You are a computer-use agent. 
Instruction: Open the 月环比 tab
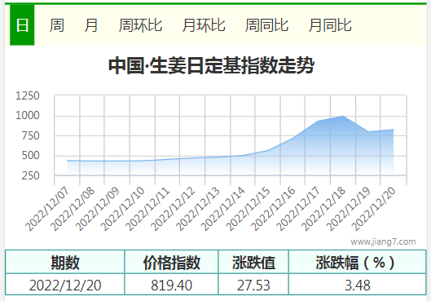tap(204, 25)
